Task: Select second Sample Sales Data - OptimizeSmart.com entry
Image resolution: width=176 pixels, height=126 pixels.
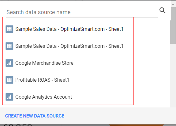Action: click(69, 46)
